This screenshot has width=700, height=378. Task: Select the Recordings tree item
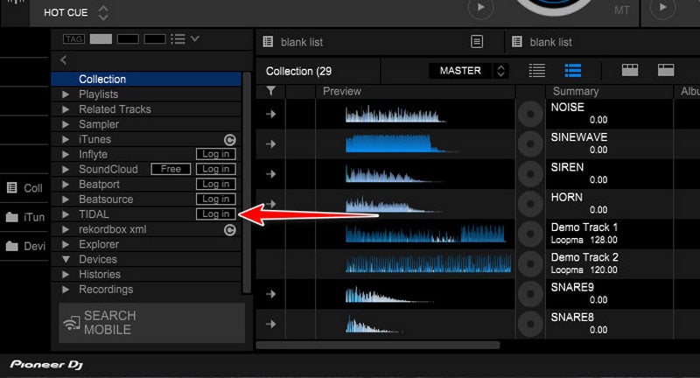pyautogui.click(x=146, y=290)
